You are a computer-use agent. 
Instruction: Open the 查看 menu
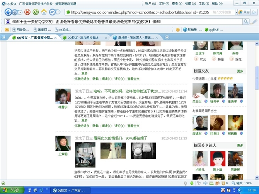coord(177,3)
